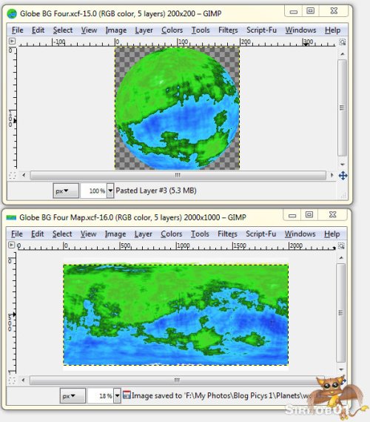Viewport: 370px width, 422px height.
Task: Open Image menu in Globe BG Four Map window
Action: click(115, 234)
